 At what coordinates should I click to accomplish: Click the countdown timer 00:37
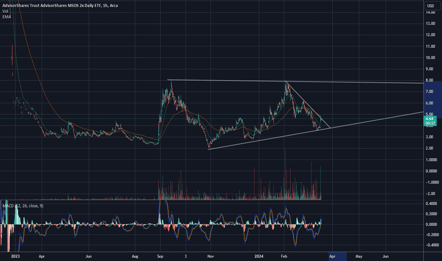[x=430, y=123]
